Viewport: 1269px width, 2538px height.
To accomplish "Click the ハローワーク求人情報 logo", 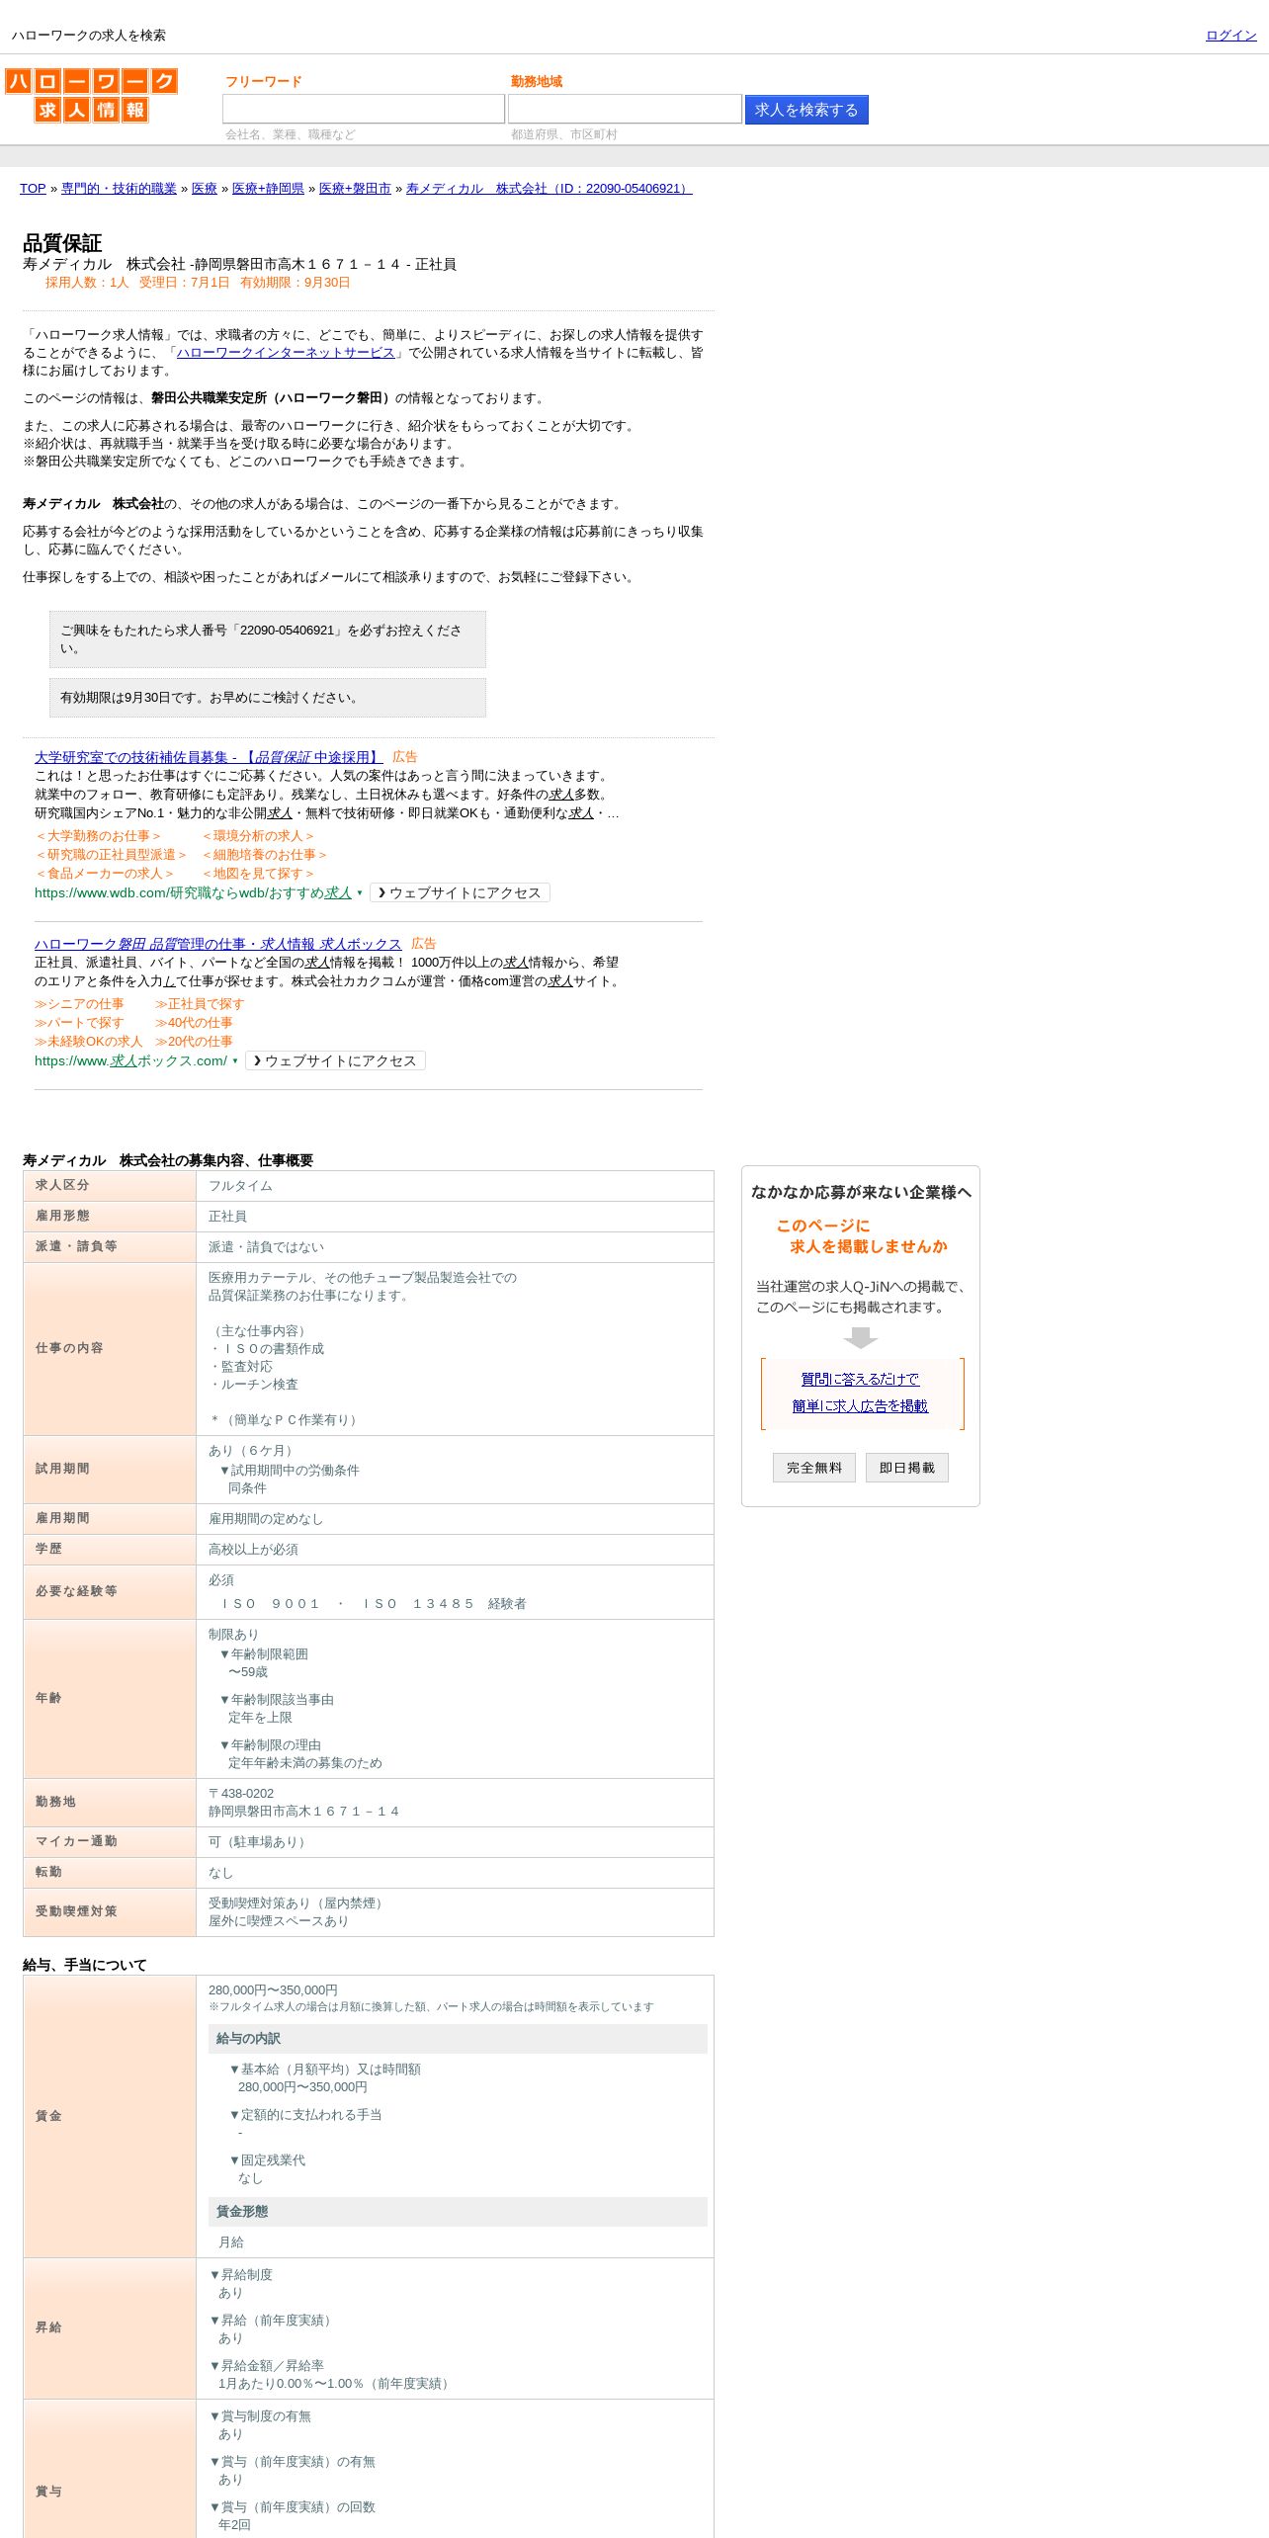I will tap(91, 95).
